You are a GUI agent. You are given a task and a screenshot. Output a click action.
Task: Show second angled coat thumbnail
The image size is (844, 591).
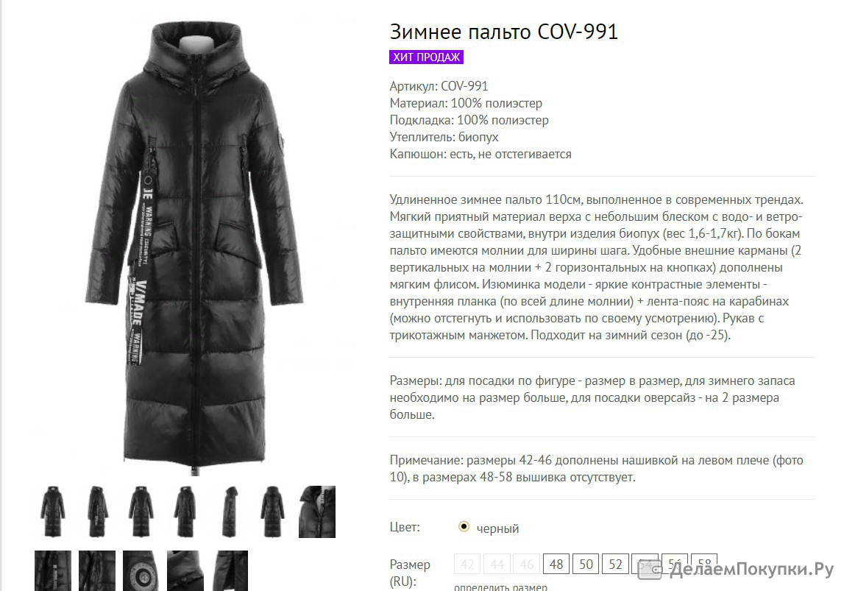pos(97,512)
